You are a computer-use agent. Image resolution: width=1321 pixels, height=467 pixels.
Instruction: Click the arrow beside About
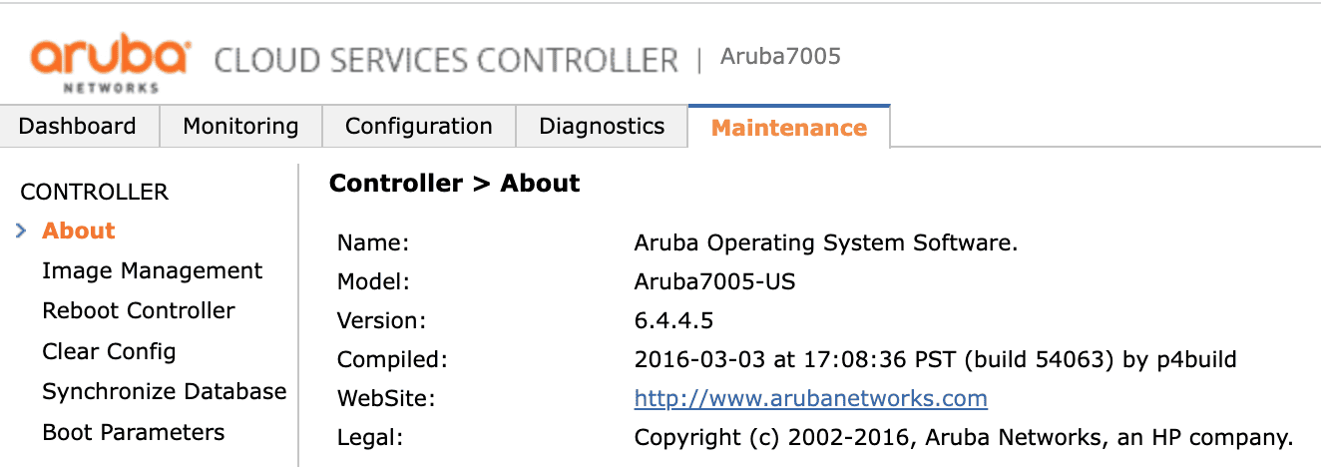21,231
